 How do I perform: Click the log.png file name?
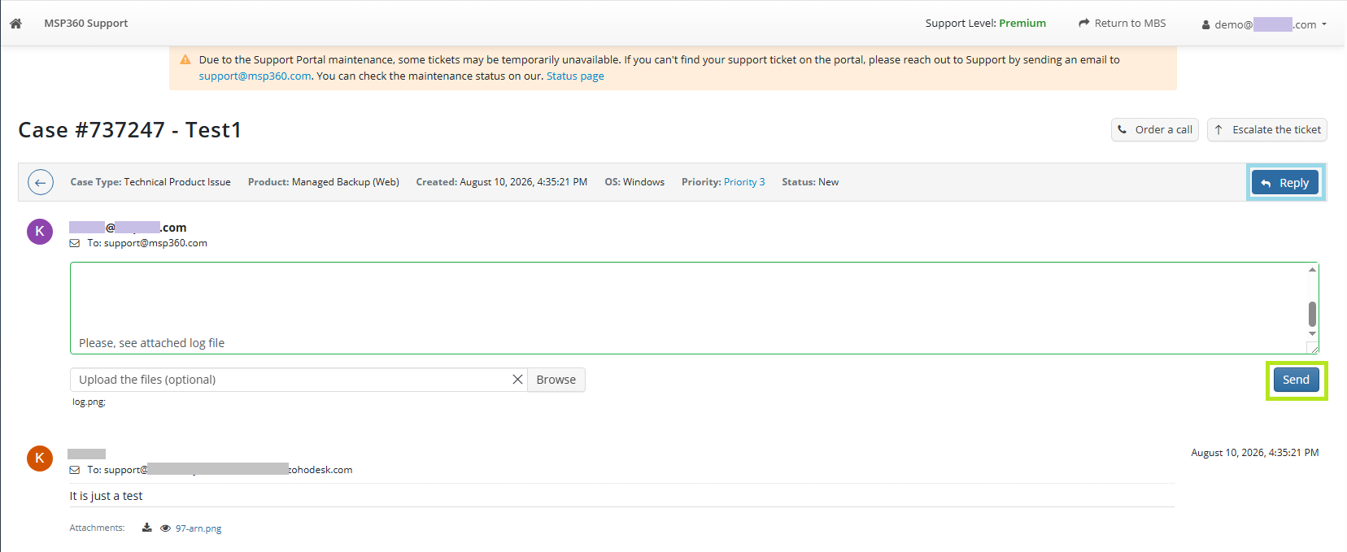point(89,402)
